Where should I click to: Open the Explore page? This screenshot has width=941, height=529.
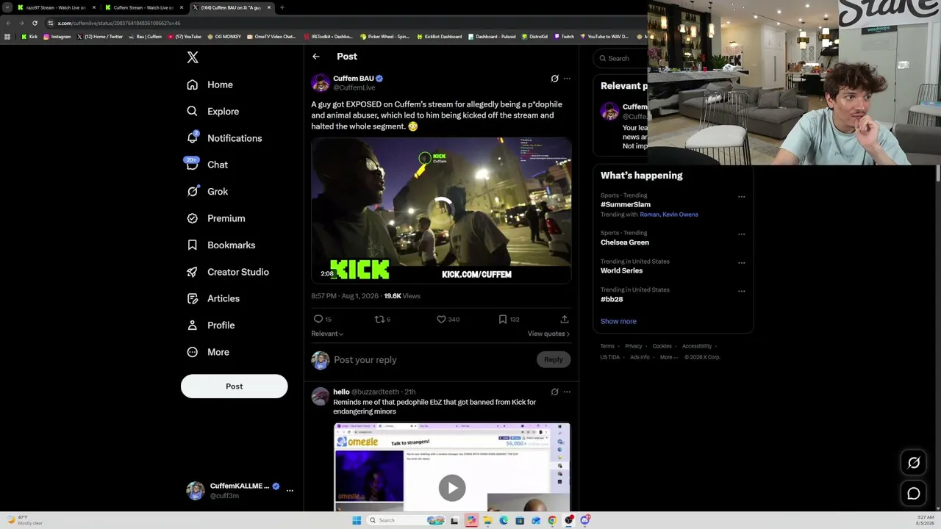point(212,112)
